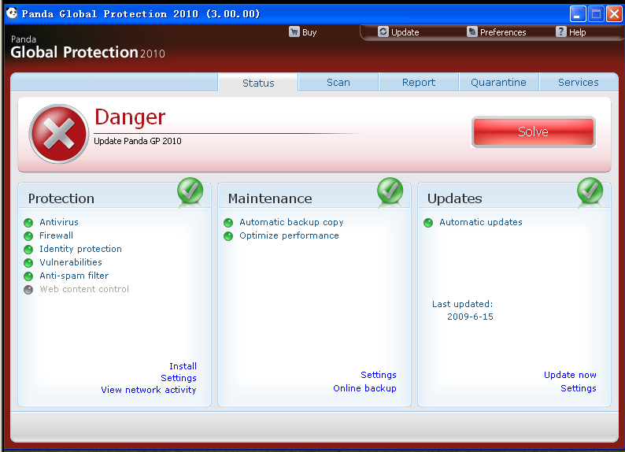Click the Update refresh icon in header
Viewport: 625px width, 452px height.
pyautogui.click(x=383, y=31)
